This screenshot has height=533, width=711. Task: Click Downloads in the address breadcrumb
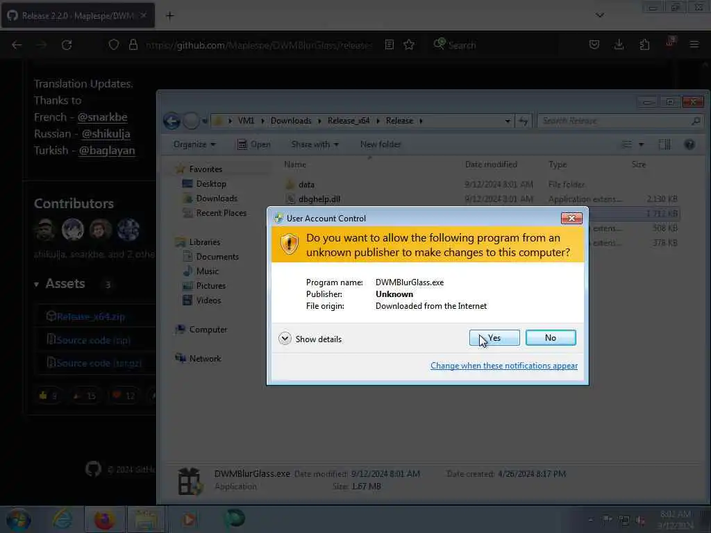coord(291,121)
